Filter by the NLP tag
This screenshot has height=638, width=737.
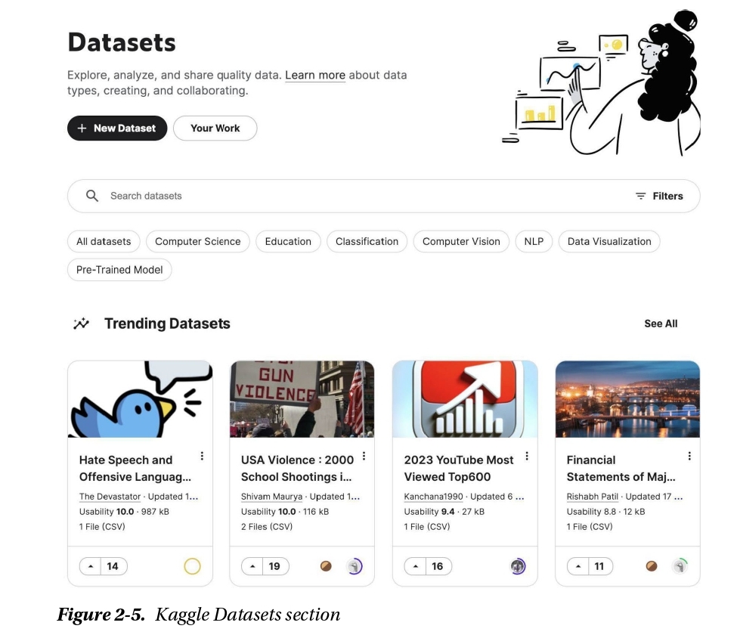pos(534,242)
